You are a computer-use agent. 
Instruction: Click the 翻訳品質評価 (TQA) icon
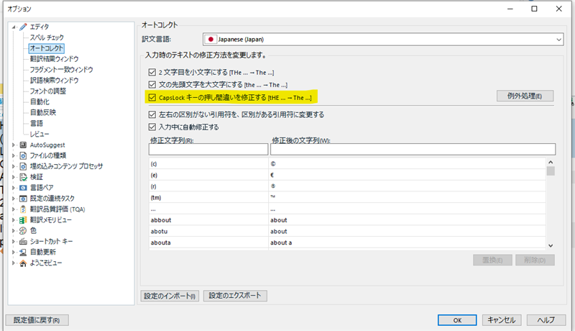[x=23, y=209]
